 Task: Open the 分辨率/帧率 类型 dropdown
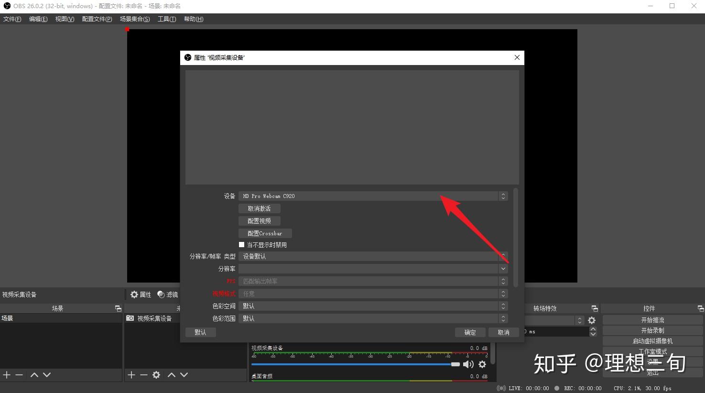coord(373,256)
